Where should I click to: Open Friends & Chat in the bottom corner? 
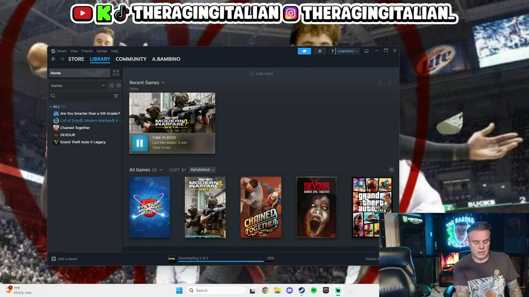point(372,259)
